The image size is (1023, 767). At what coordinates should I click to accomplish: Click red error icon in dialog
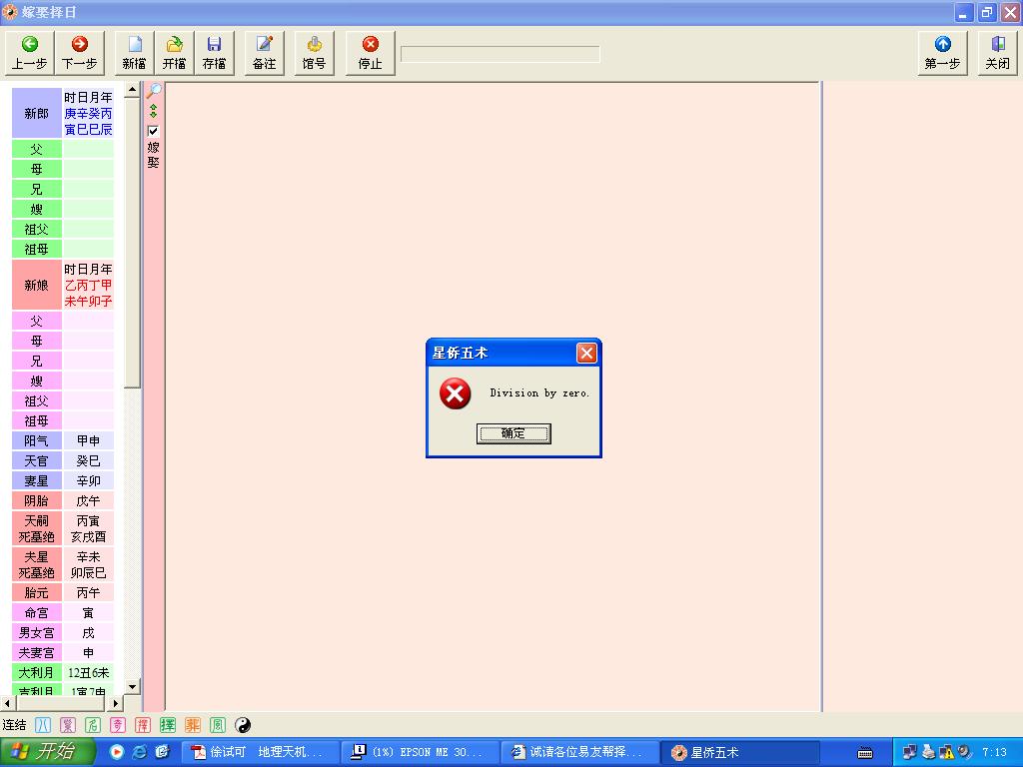coord(455,393)
